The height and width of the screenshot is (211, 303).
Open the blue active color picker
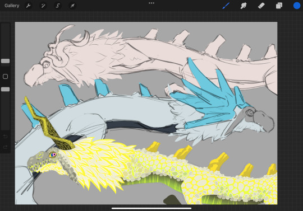click(297, 6)
